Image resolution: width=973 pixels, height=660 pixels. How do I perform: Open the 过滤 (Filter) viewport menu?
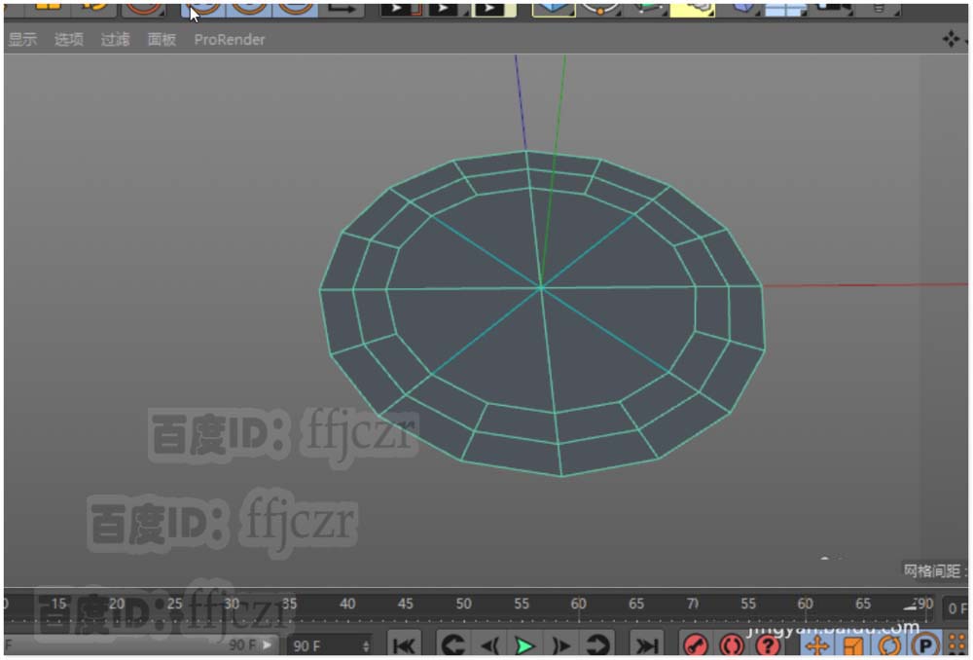click(x=115, y=40)
